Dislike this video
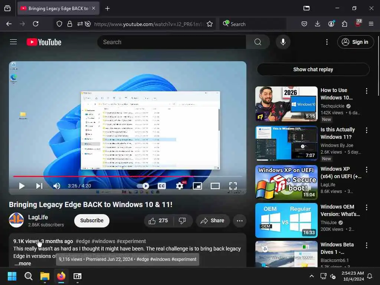 pyautogui.click(x=183, y=220)
